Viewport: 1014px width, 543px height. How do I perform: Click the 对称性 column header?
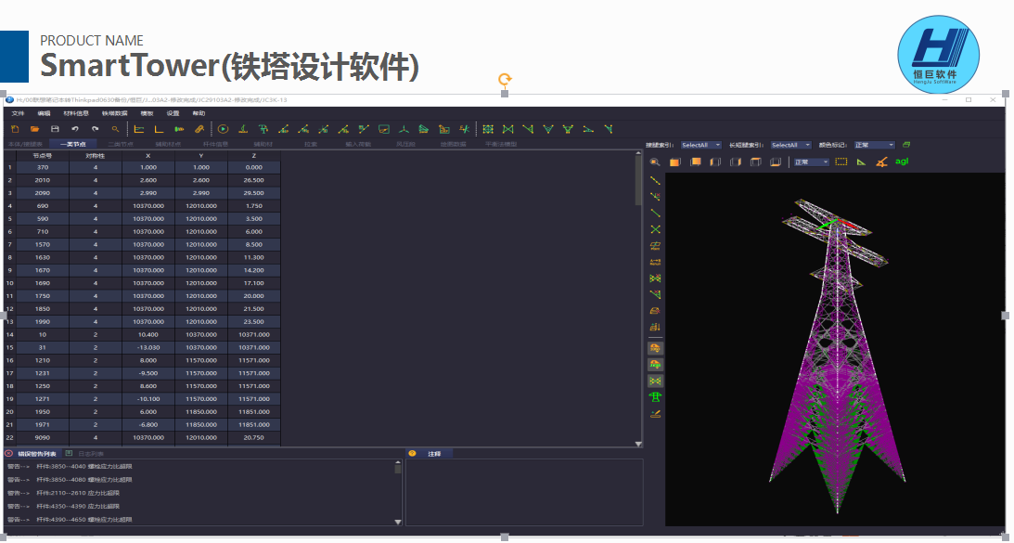(x=95, y=155)
